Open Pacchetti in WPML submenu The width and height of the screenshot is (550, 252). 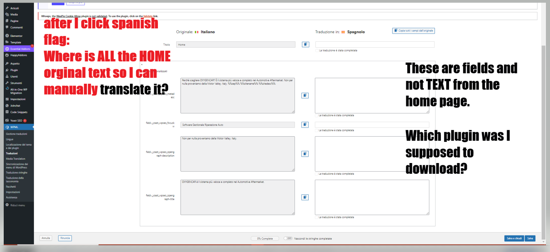pyautogui.click(x=11, y=186)
